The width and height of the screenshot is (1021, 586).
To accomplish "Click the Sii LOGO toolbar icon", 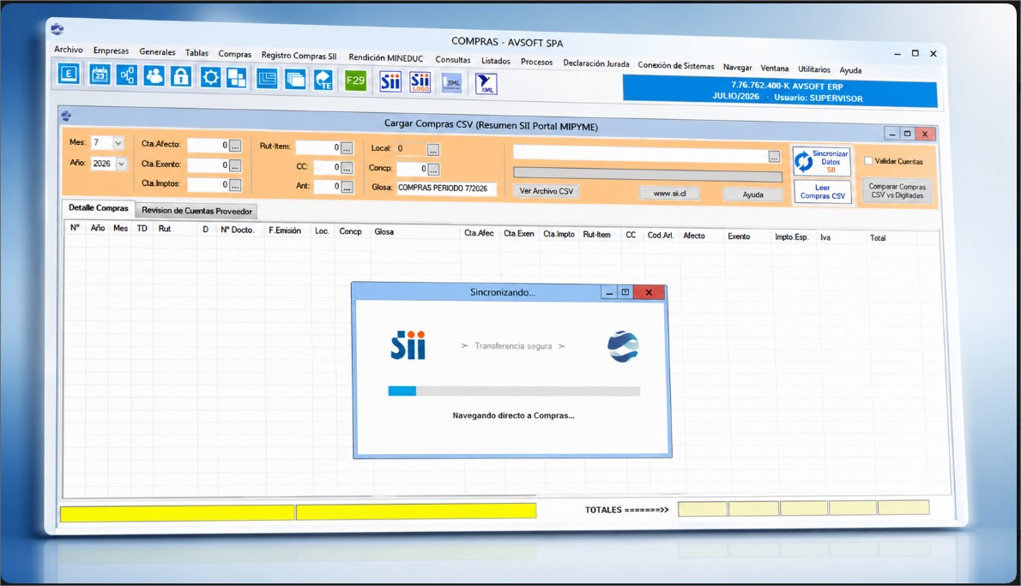I will pos(420,82).
